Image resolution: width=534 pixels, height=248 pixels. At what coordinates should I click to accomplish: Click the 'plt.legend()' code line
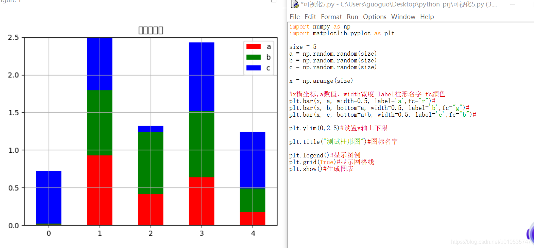click(x=325, y=155)
